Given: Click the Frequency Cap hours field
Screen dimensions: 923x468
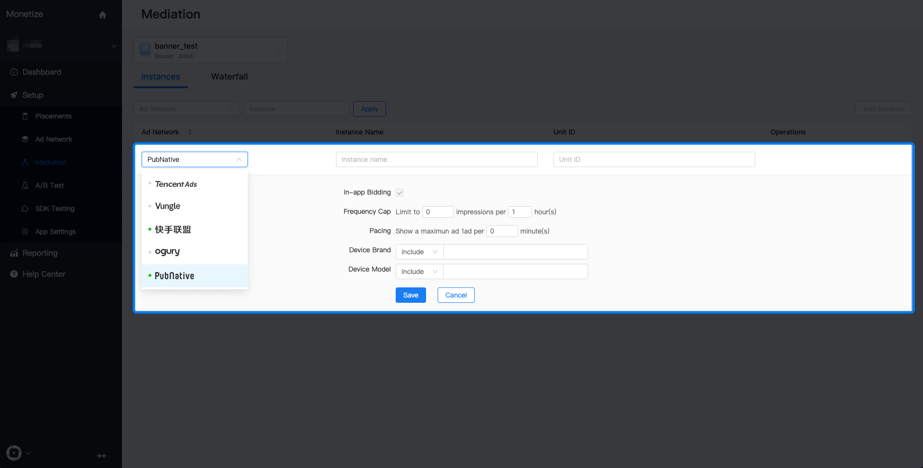Looking at the screenshot, I should [520, 212].
